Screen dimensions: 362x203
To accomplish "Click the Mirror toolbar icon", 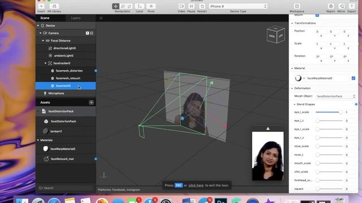I will coord(341,6).
